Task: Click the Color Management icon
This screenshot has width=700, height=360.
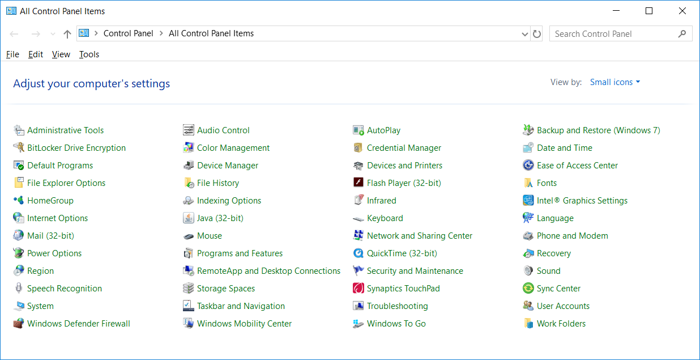Action: click(x=189, y=148)
